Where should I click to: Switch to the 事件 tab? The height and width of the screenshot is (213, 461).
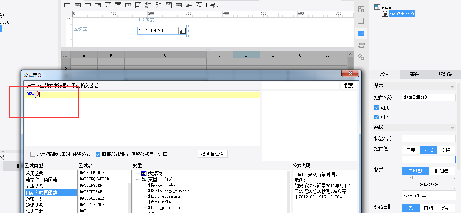415,74
